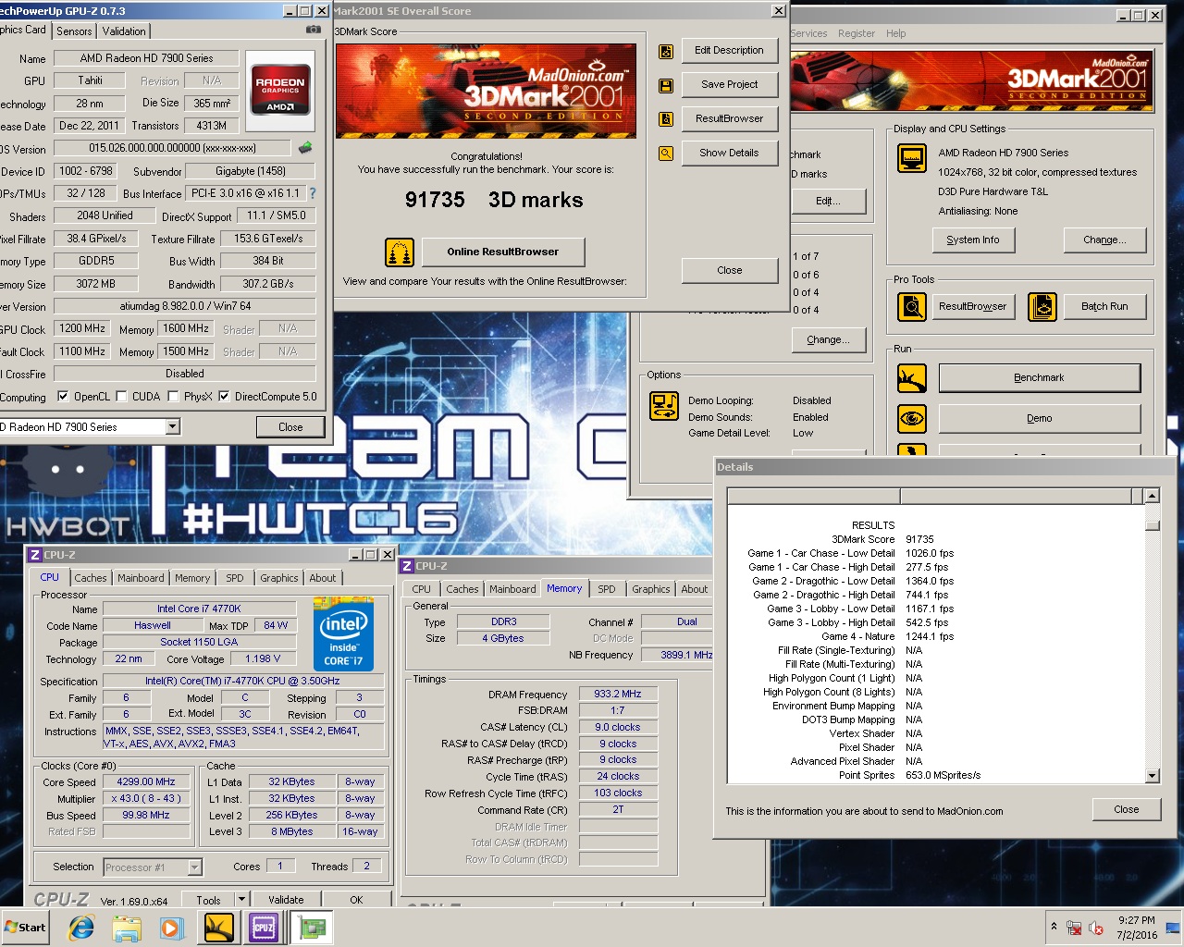Viewport: 1184px width, 947px height.
Task: Click the Demo button
Action: tap(1040, 418)
